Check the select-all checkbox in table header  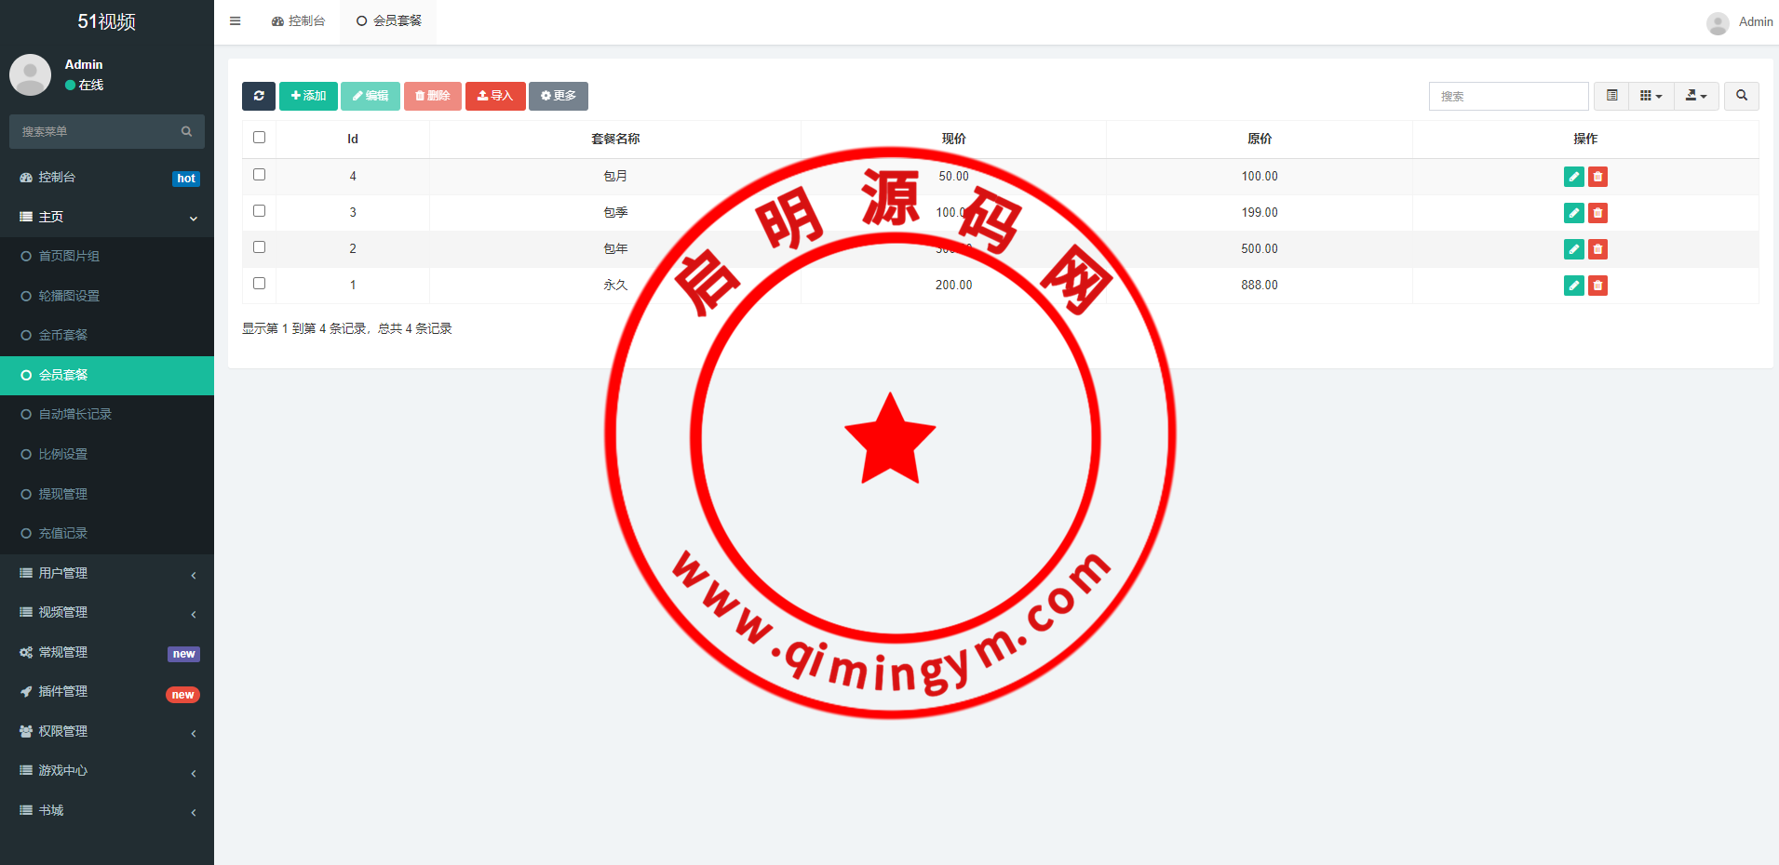point(260,138)
